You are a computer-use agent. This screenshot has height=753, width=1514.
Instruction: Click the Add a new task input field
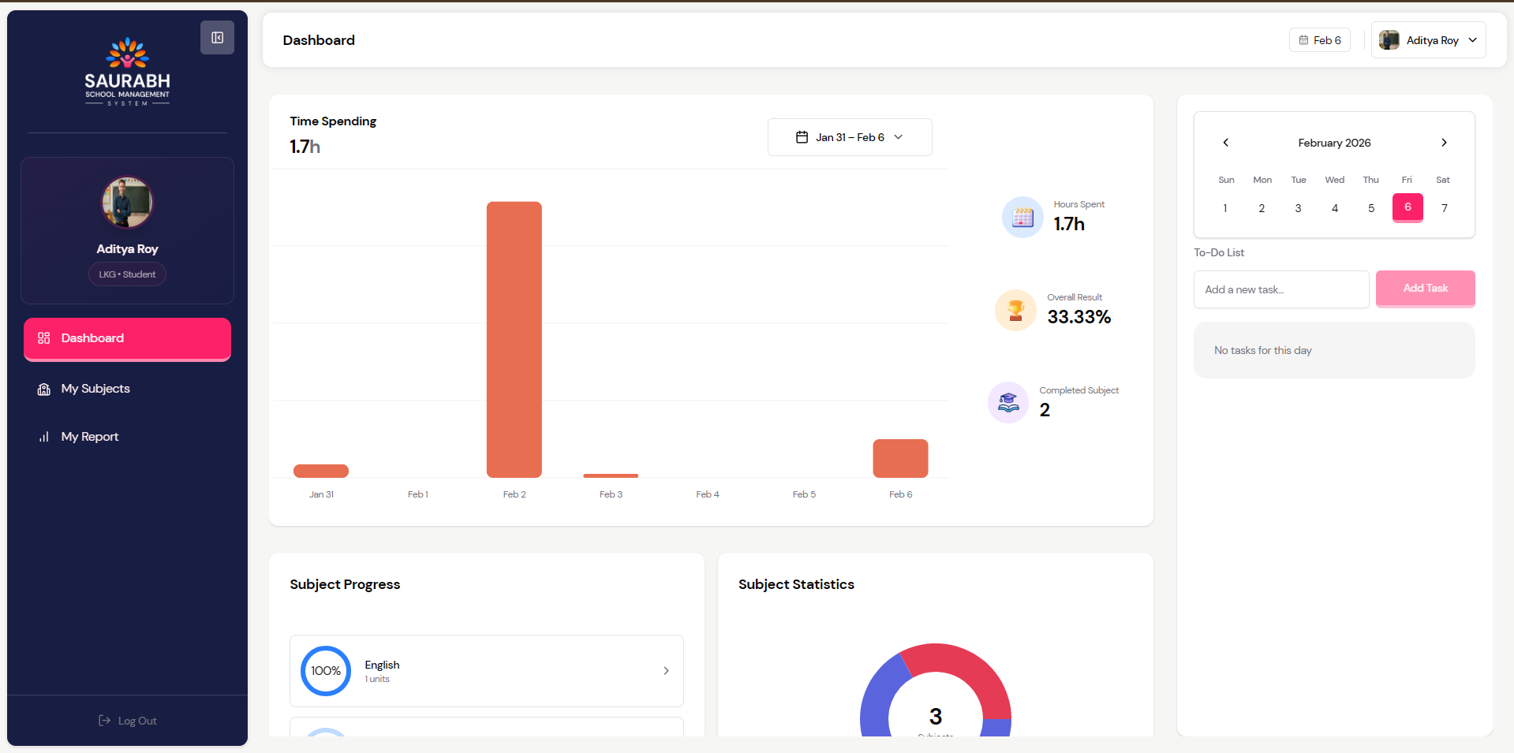1280,289
